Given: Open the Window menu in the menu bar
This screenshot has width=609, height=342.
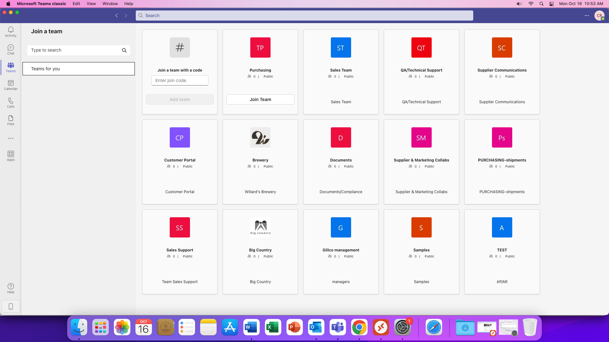Looking at the screenshot, I should pyautogui.click(x=110, y=4).
